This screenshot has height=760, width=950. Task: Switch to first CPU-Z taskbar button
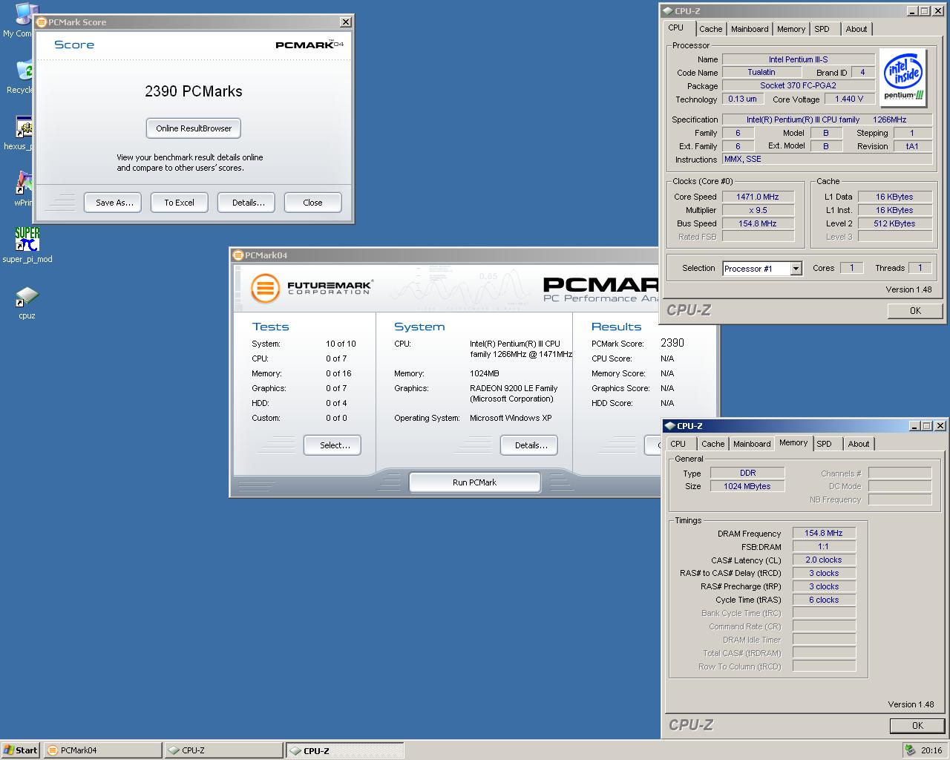point(223,750)
